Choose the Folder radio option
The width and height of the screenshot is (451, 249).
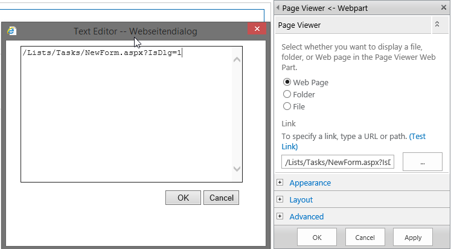pos(287,94)
